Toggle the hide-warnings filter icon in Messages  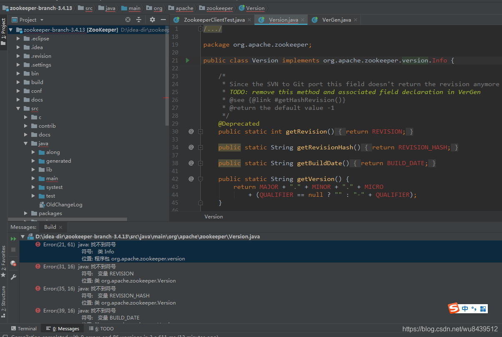pos(13,263)
